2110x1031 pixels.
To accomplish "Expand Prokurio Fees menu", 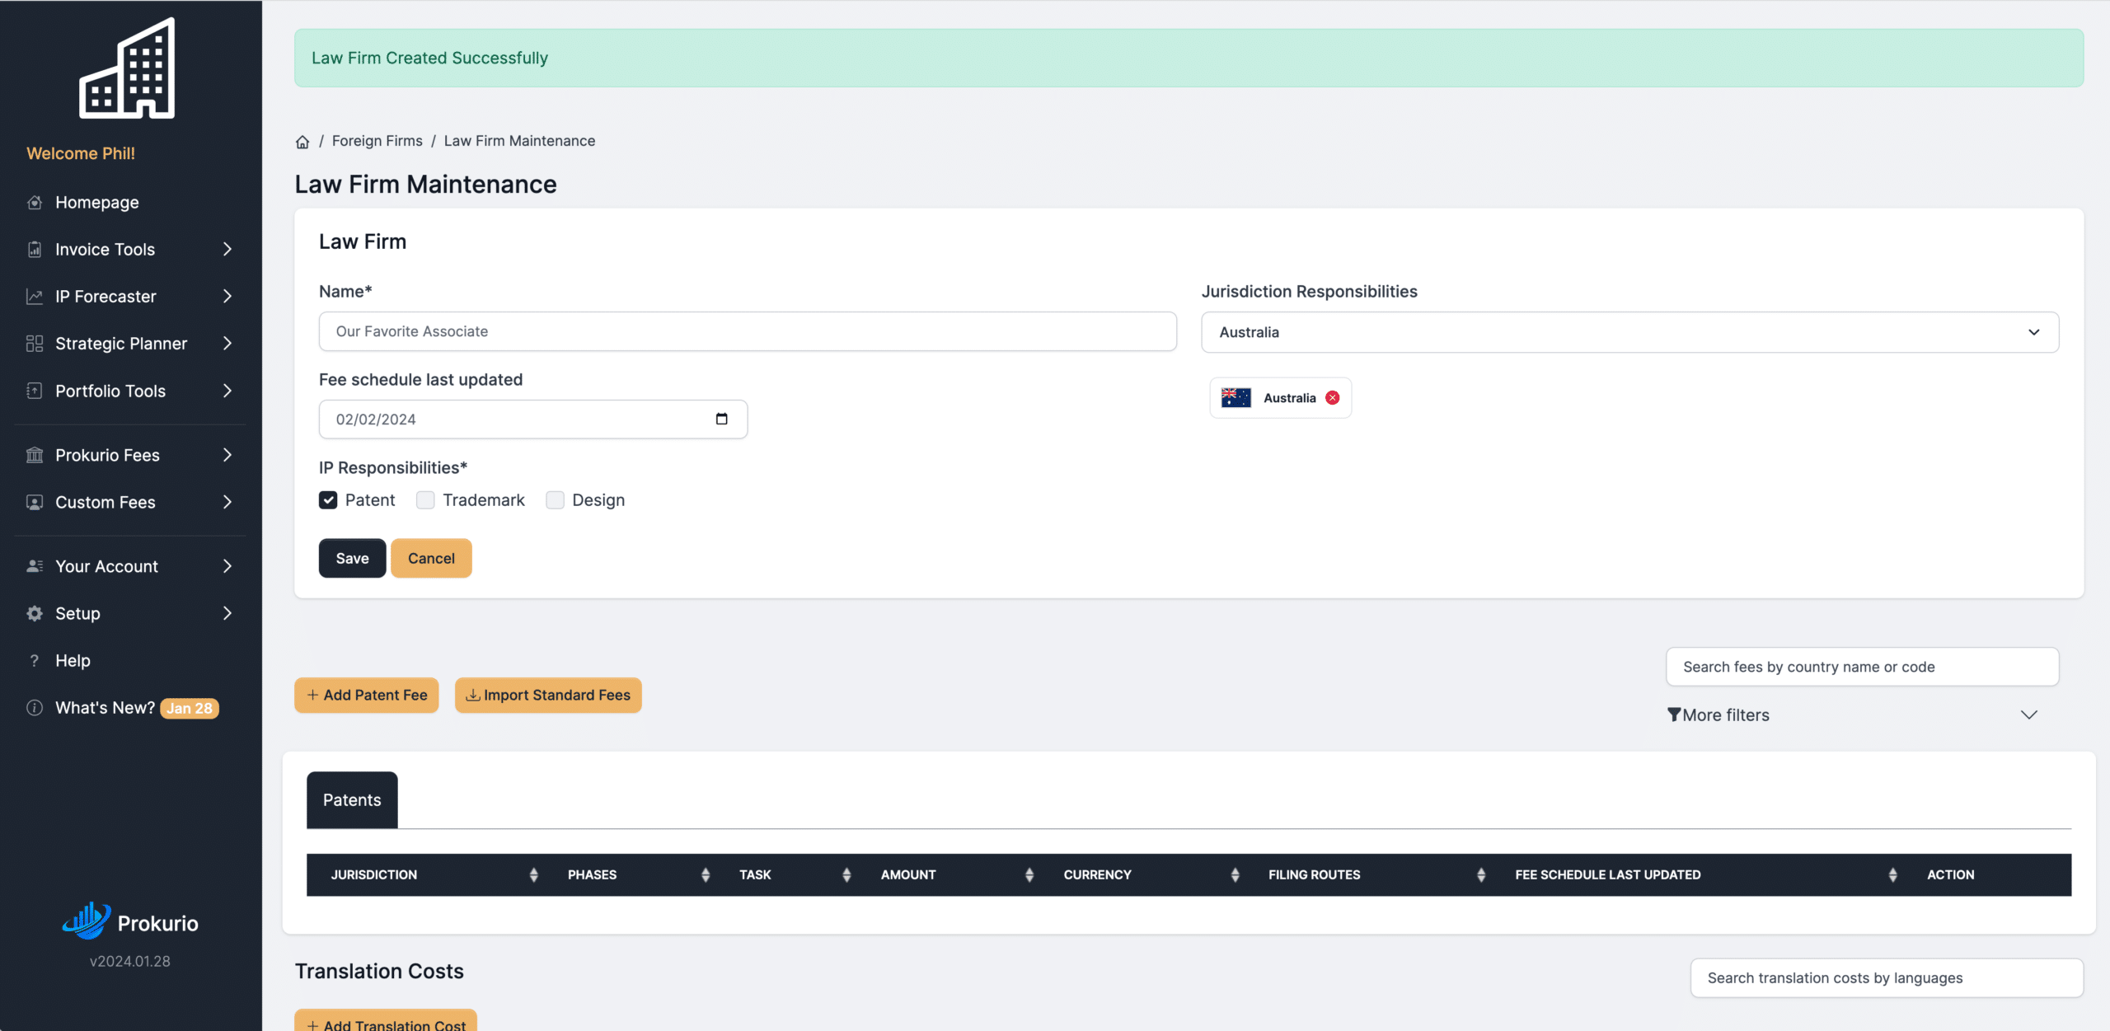I will [x=130, y=455].
